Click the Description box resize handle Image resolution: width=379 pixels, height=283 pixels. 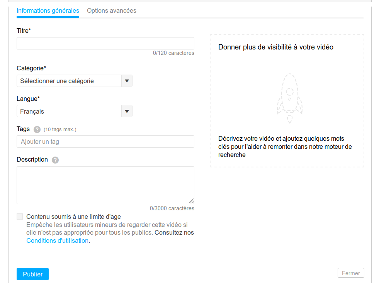(191, 201)
